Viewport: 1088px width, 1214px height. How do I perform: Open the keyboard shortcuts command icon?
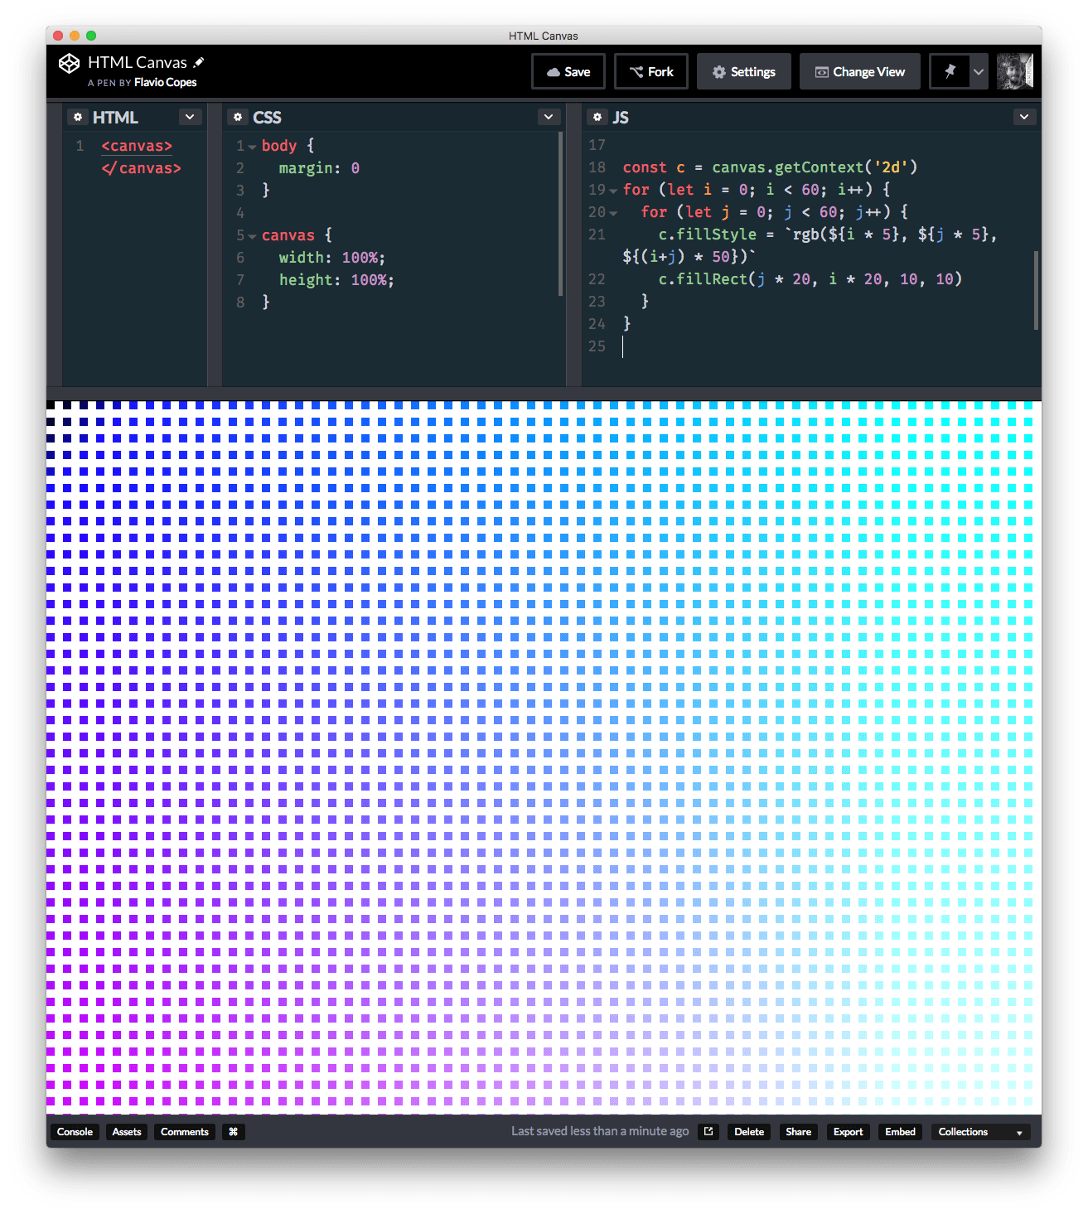click(x=233, y=1132)
